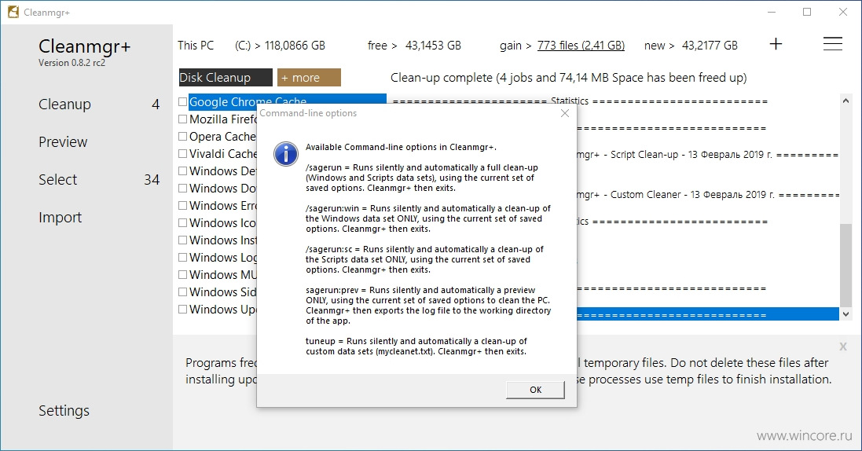862x451 pixels.
Task: Open the 773 files (2,41 GB) link
Action: [581, 46]
